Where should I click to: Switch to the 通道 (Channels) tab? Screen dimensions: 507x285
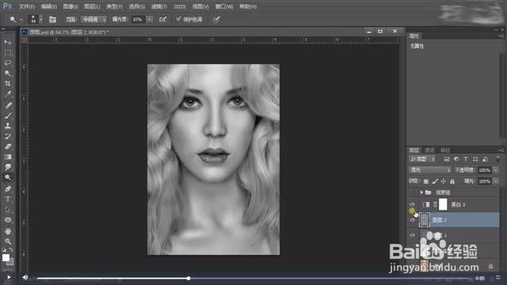tap(429, 150)
